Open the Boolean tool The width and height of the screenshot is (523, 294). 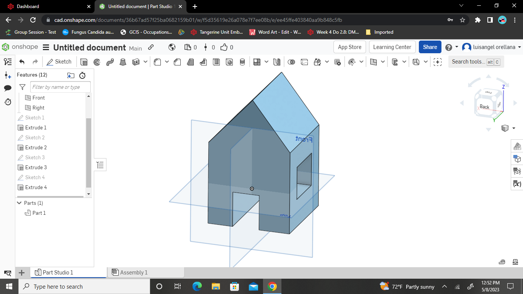coord(291,62)
